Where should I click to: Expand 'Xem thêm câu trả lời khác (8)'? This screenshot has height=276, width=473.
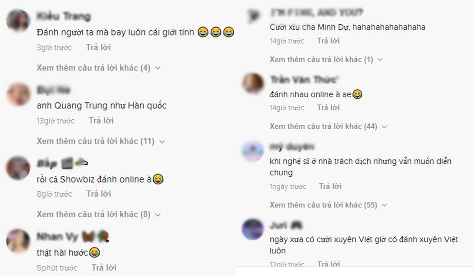pyautogui.click(x=99, y=214)
